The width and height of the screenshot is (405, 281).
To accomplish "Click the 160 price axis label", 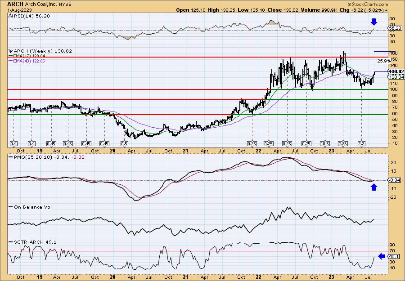I will click(x=393, y=53).
